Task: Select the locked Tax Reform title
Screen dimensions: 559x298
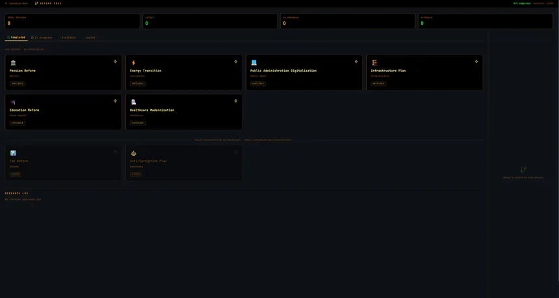Action: tap(19, 161)
